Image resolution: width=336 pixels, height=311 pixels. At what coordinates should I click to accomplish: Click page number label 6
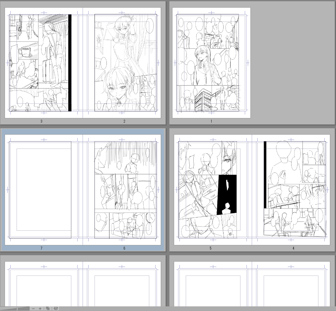(x=124, y=248)
